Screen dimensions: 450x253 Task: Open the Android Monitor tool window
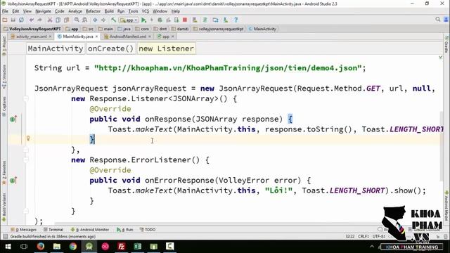tap(90, 230)
